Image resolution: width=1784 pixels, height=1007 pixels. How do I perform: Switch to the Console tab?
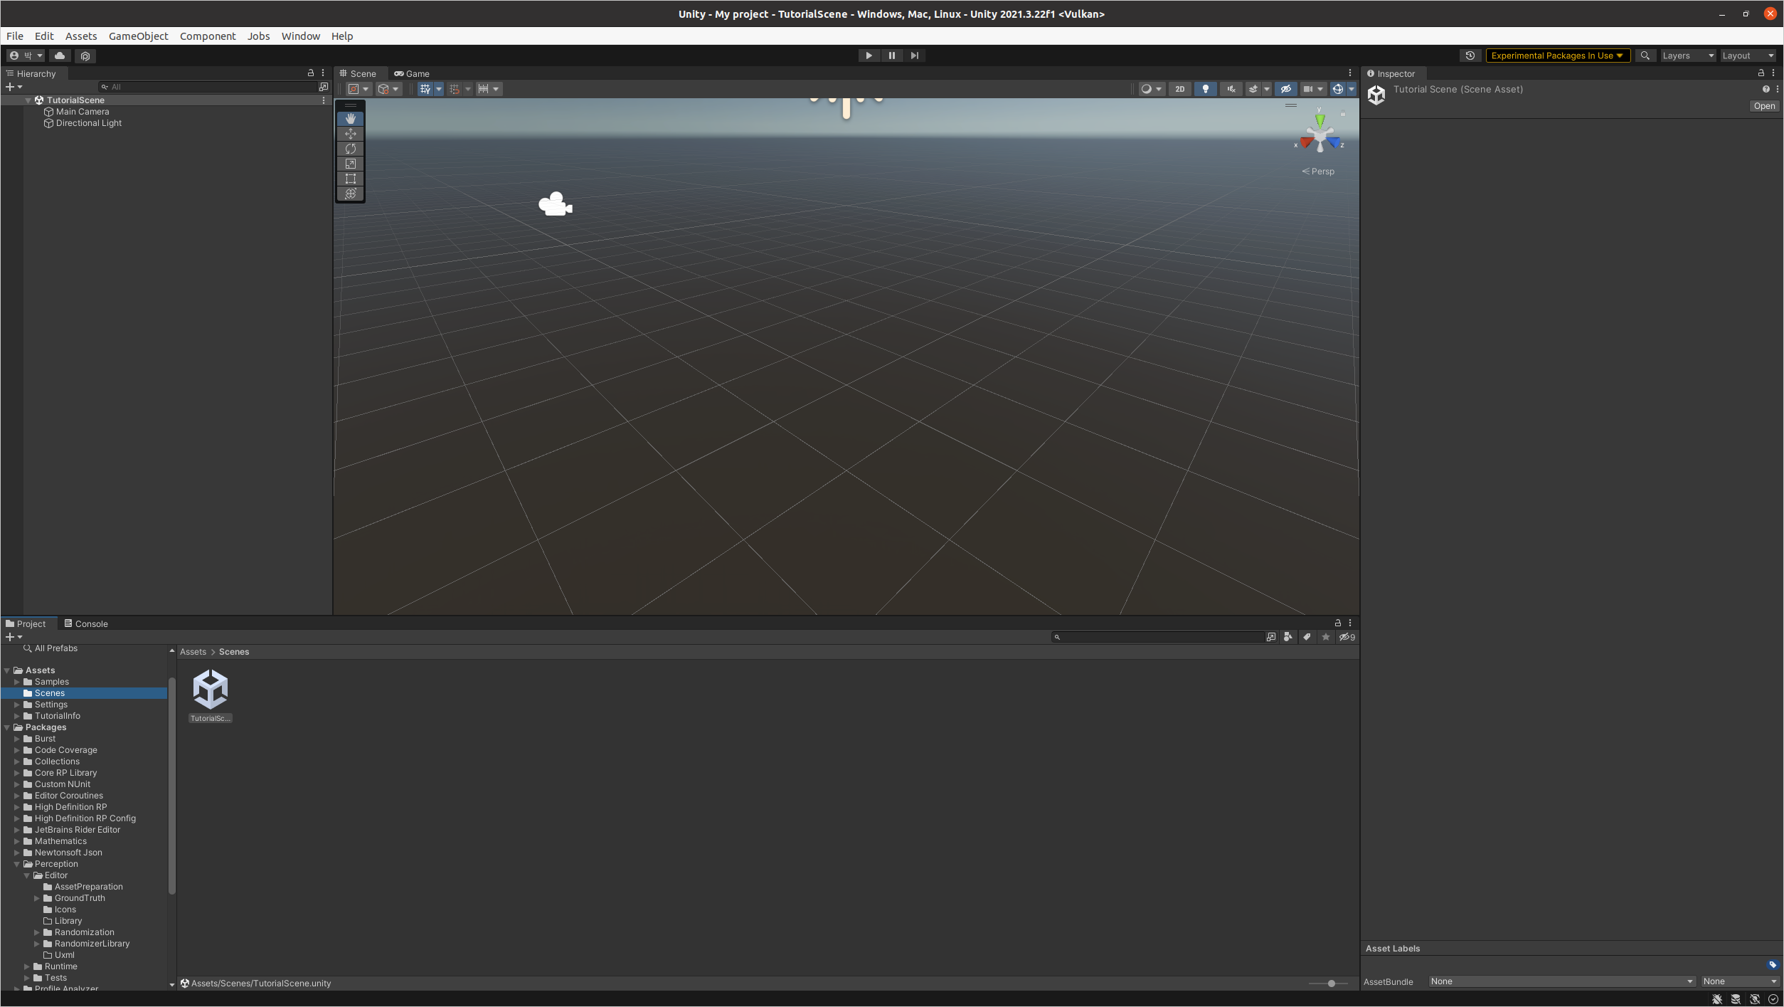click(x=86, y=623)
